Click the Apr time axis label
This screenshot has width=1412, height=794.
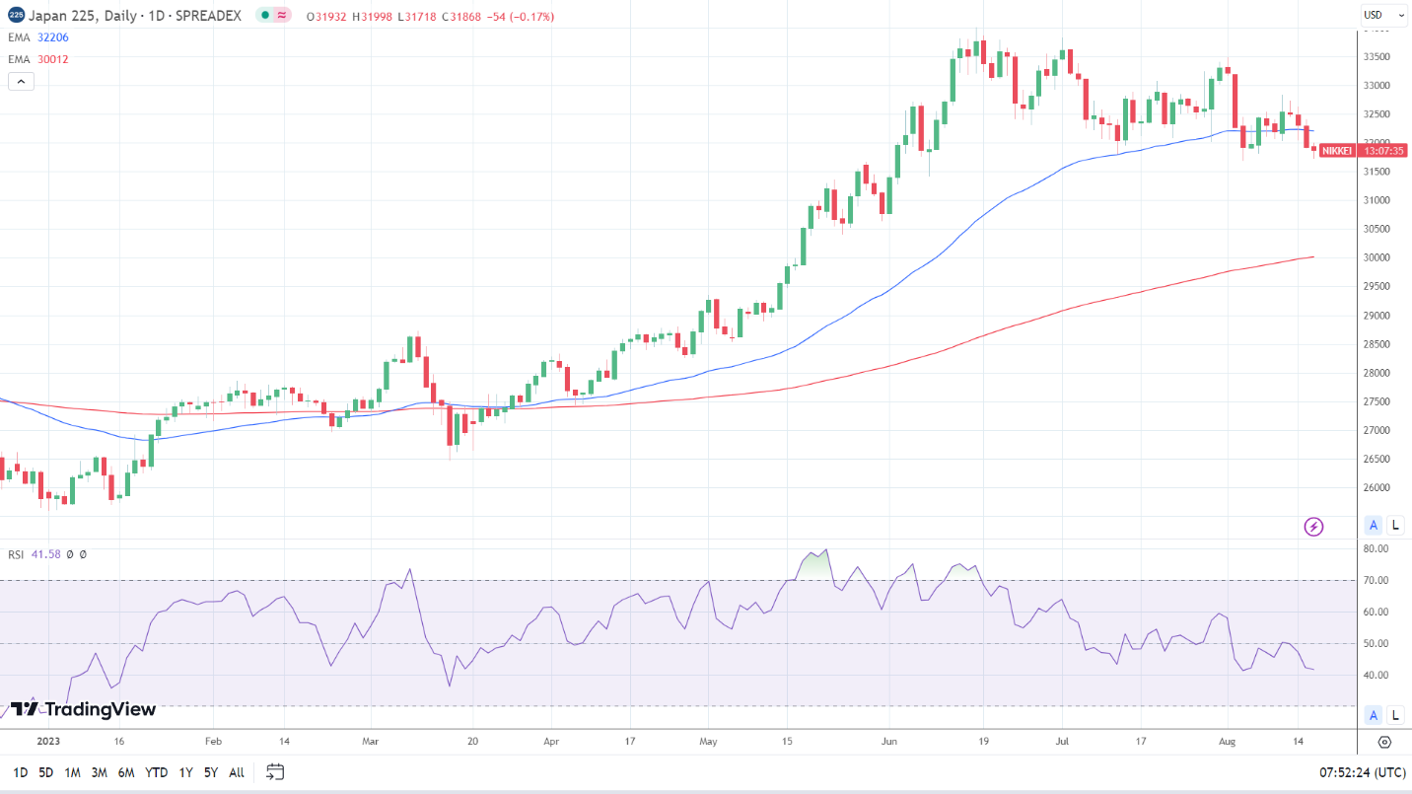tap(550, 740)
